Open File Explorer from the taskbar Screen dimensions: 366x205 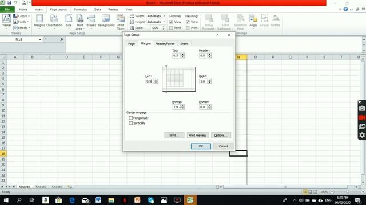point(112,200)
